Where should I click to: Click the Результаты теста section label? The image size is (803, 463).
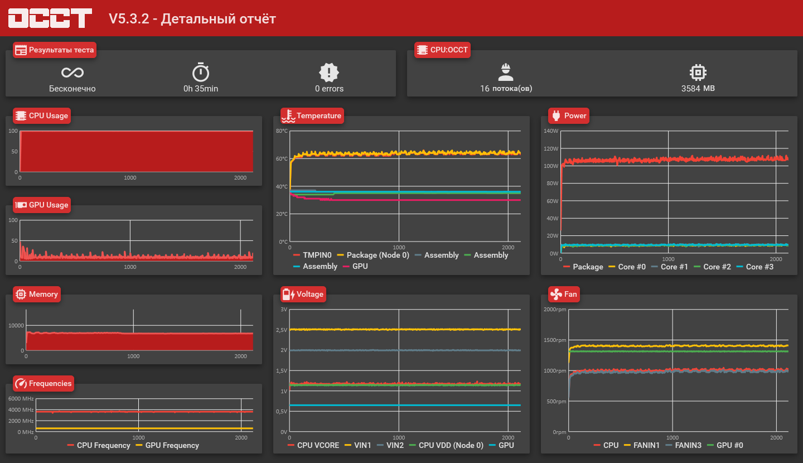pos(55,50)
